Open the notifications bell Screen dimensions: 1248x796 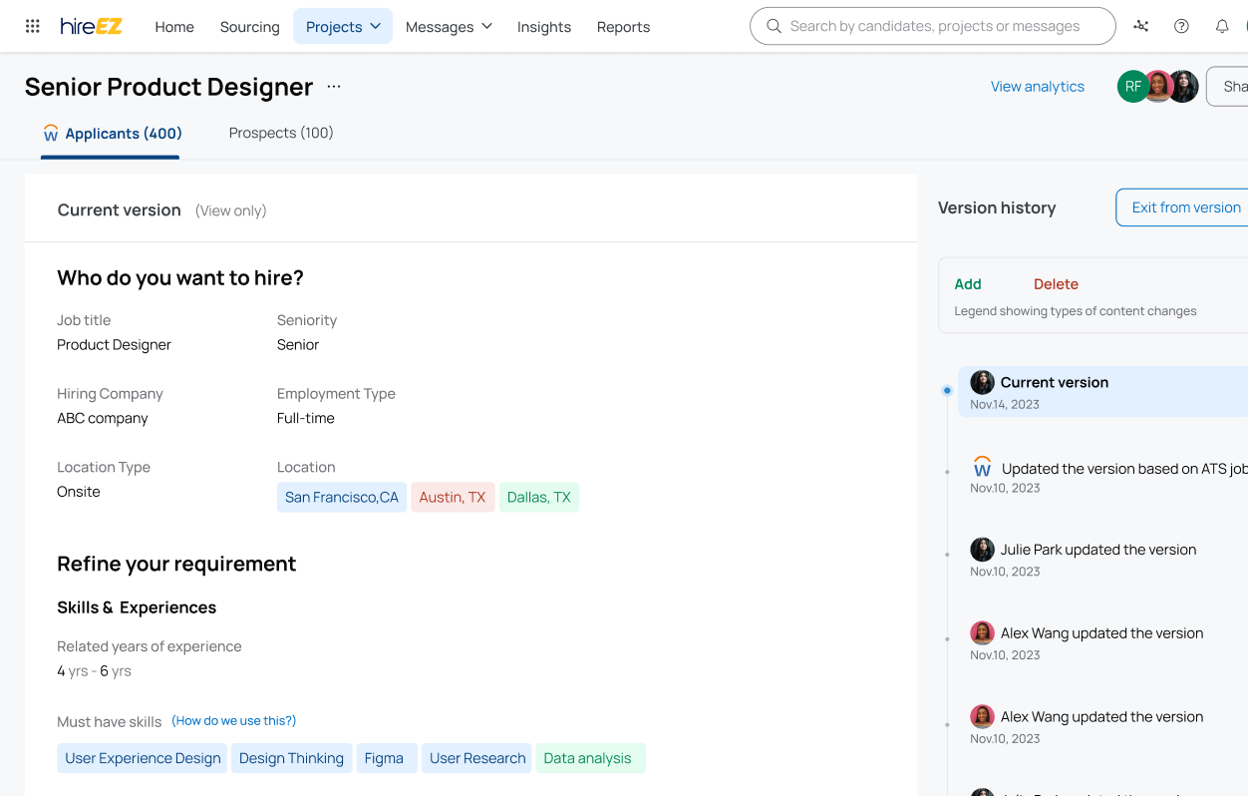[x=1221, y=27]
